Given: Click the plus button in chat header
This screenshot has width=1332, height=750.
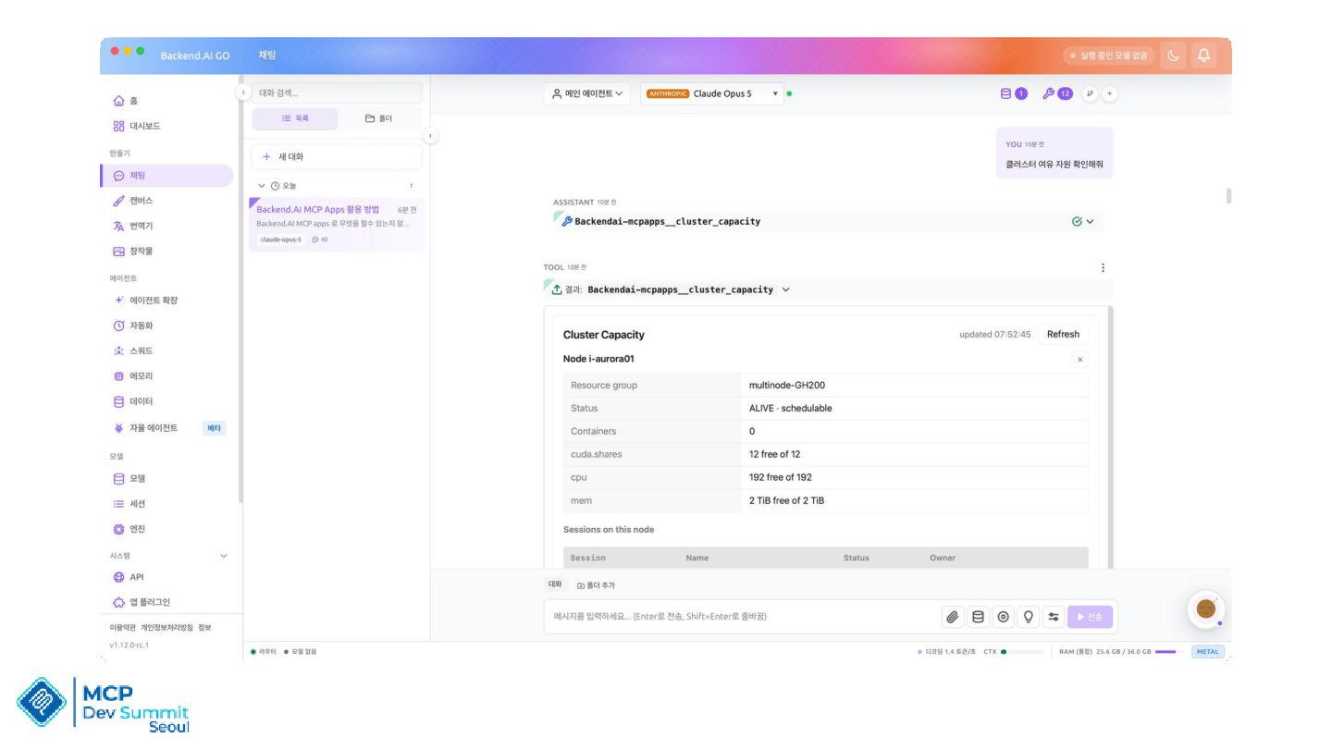Looking at the screenshot, I should tap(1110, 93).
